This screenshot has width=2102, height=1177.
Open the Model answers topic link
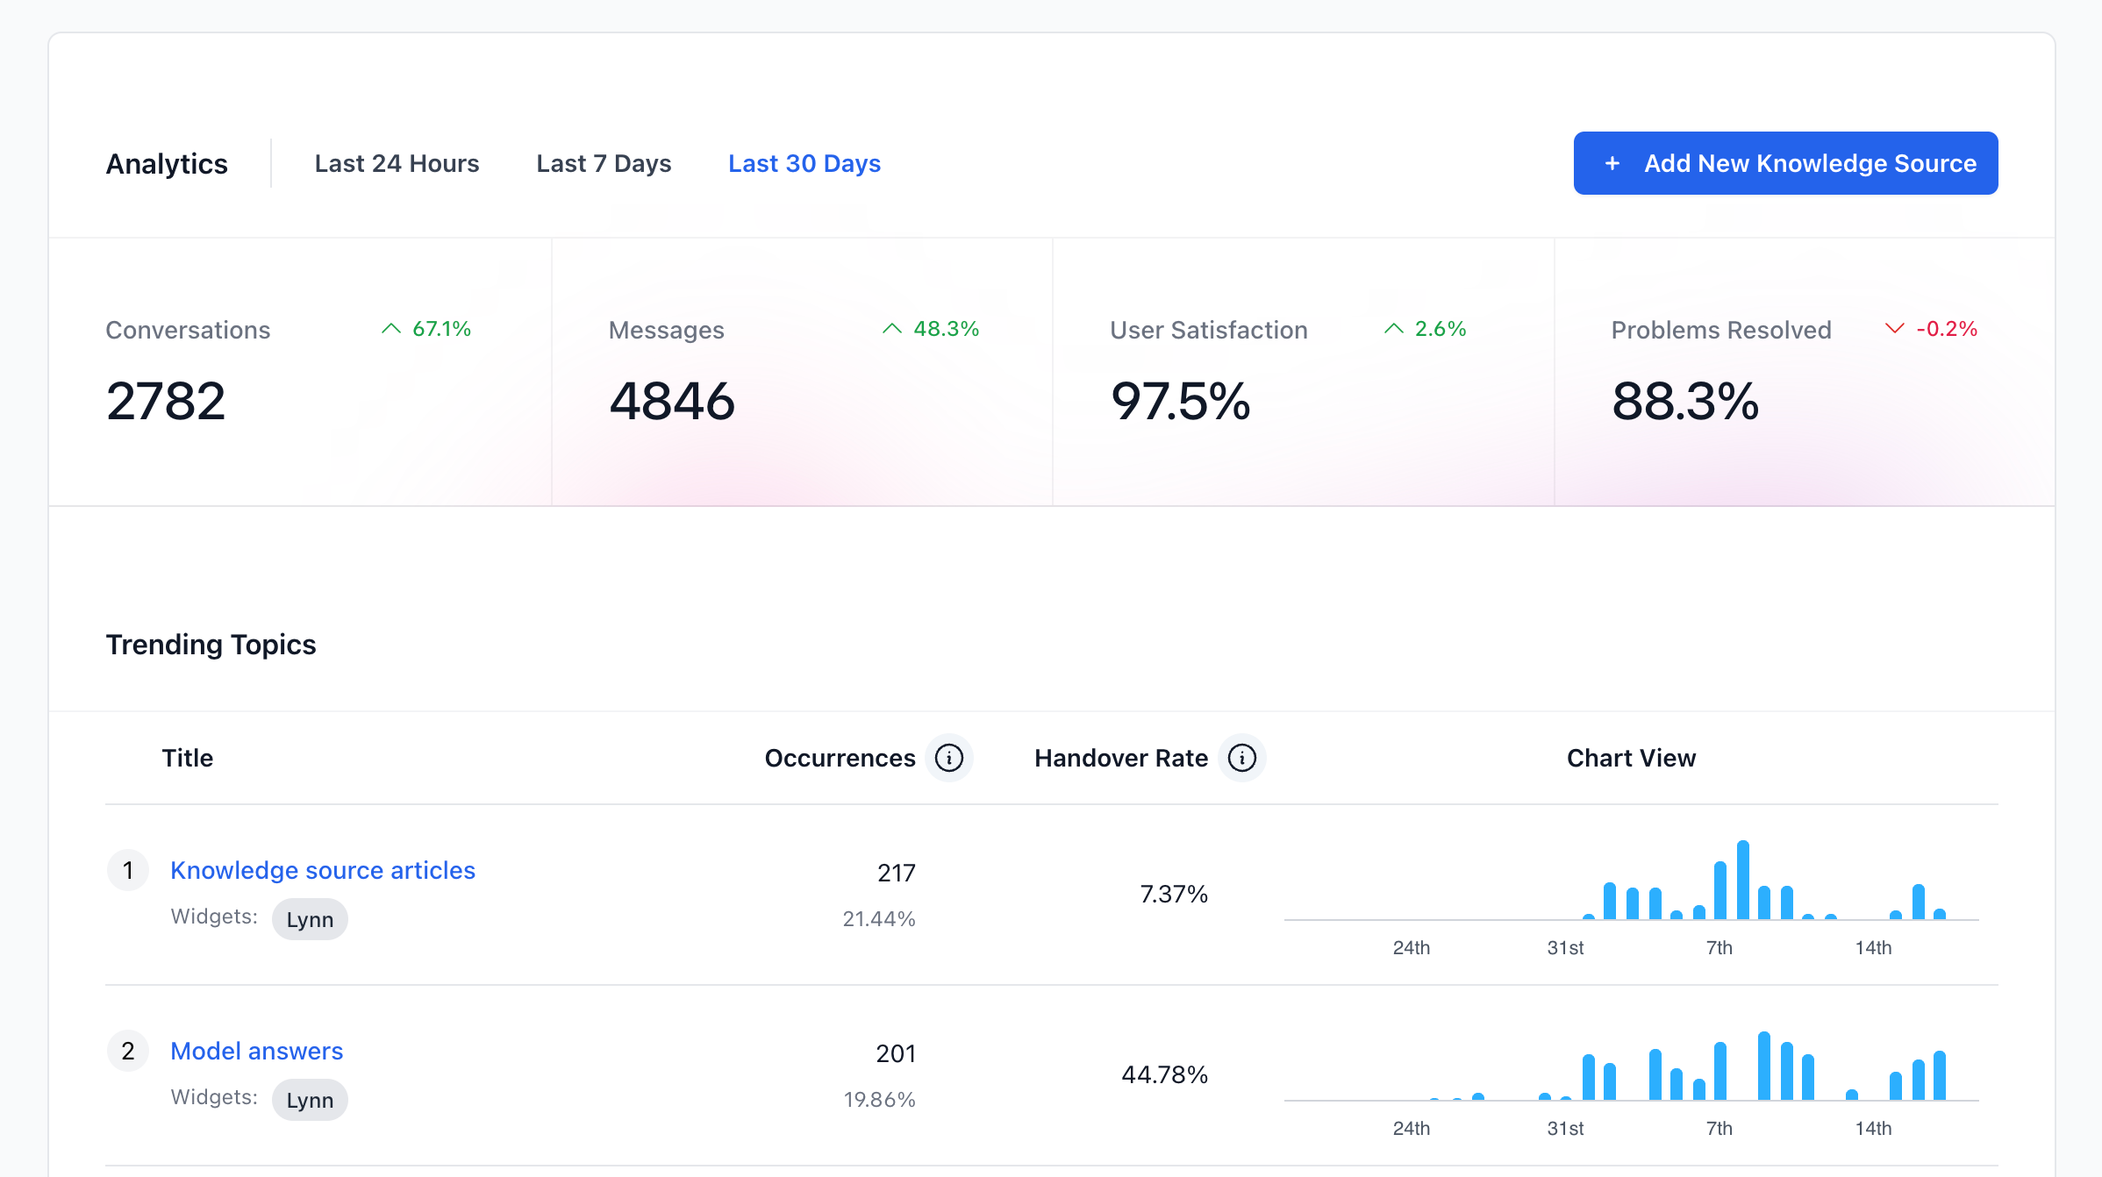[x=256, y=1051]
